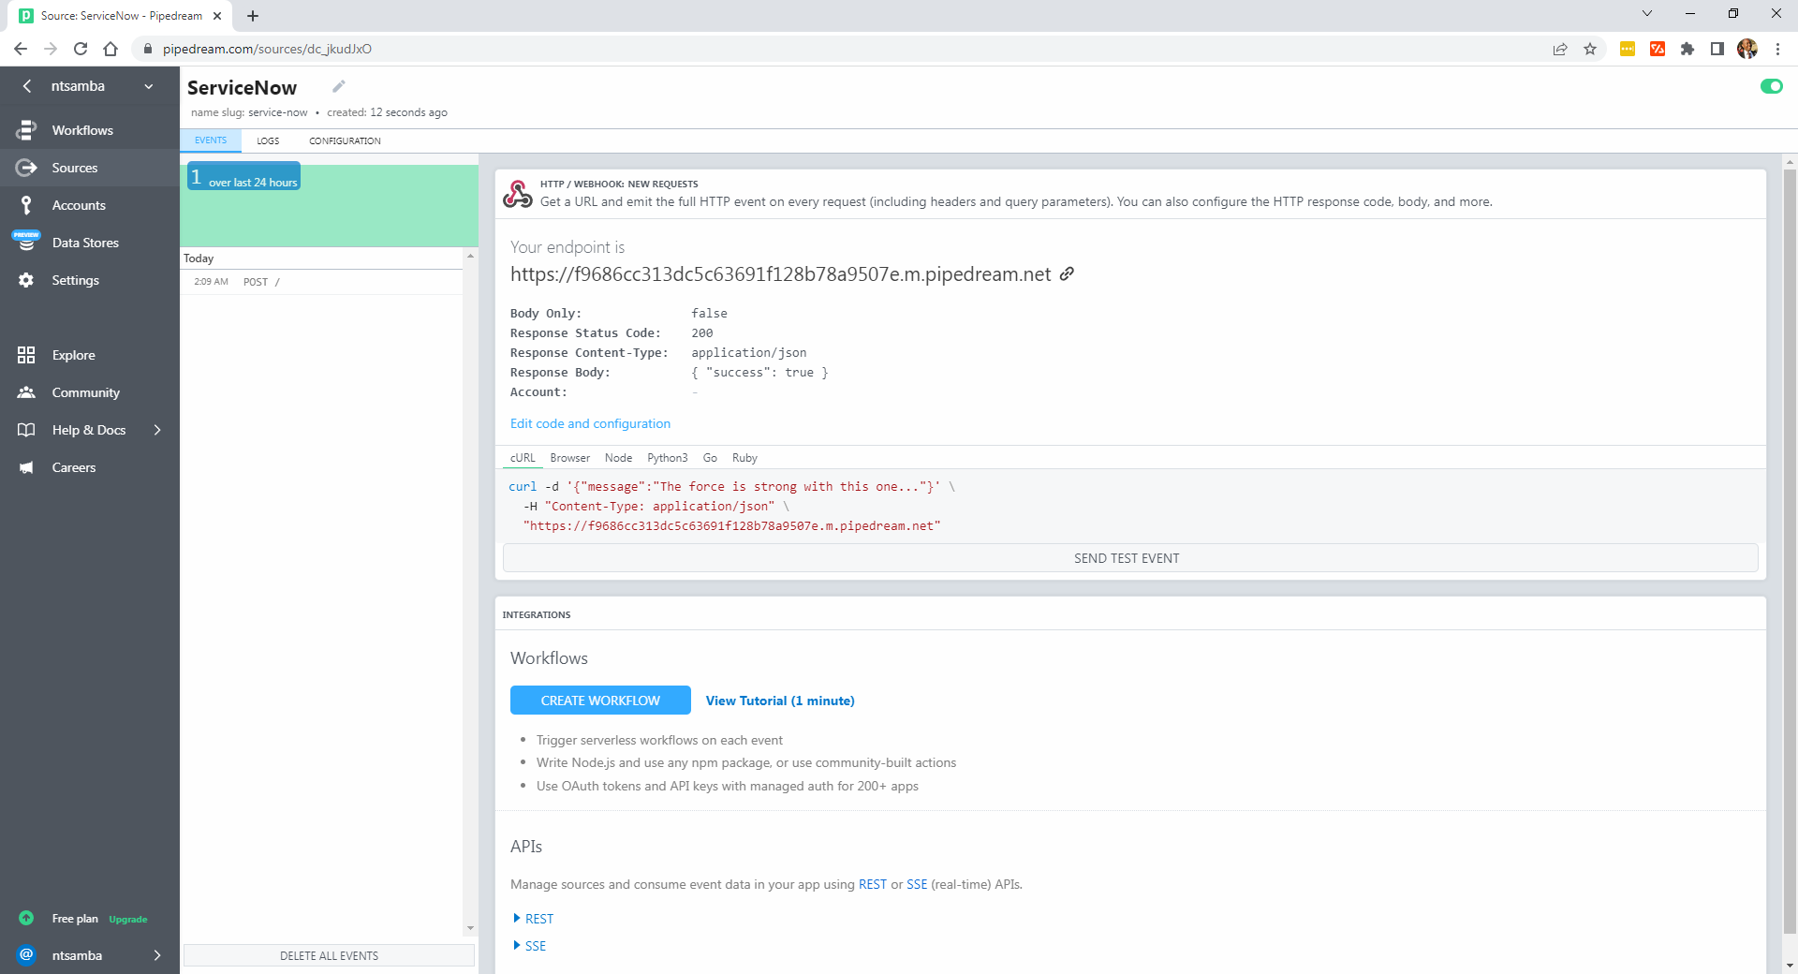Toggle the source enabled switch off
This screenshot has width=1798, height=974.
pyautogui.click(x=1771, y=86)
